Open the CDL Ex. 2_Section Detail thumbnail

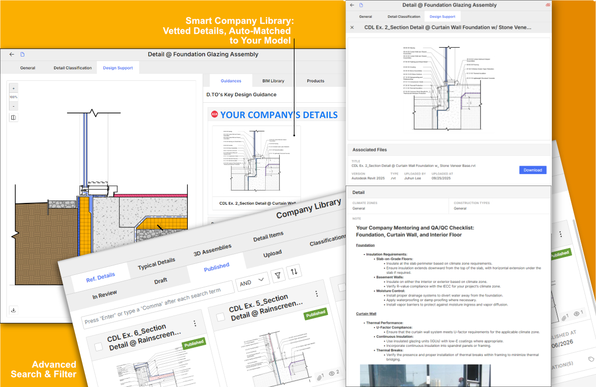256,161
